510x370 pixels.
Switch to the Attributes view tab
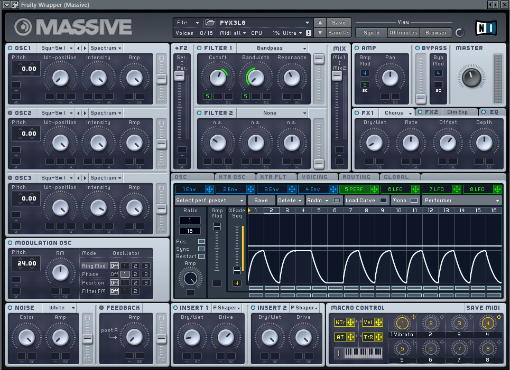403,33
